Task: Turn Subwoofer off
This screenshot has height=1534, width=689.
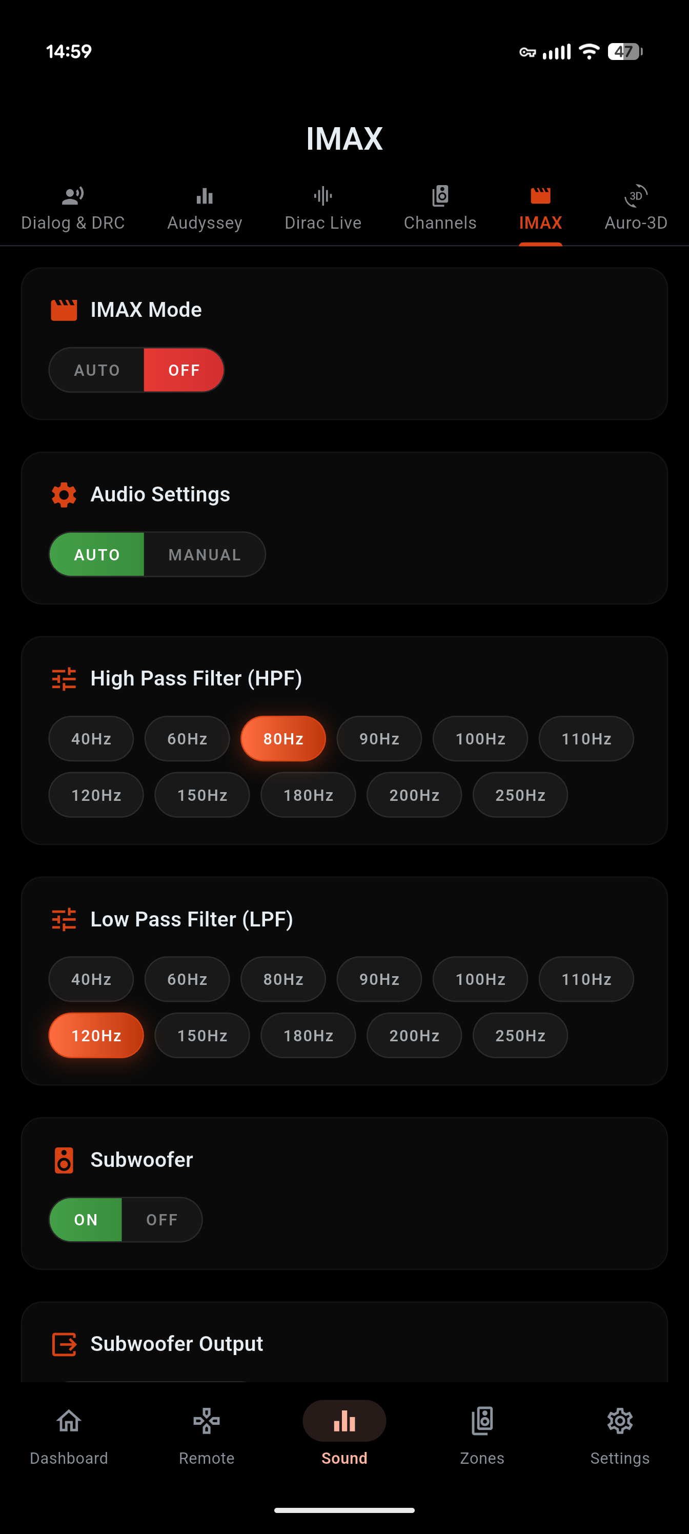Action: (161, 1220)
